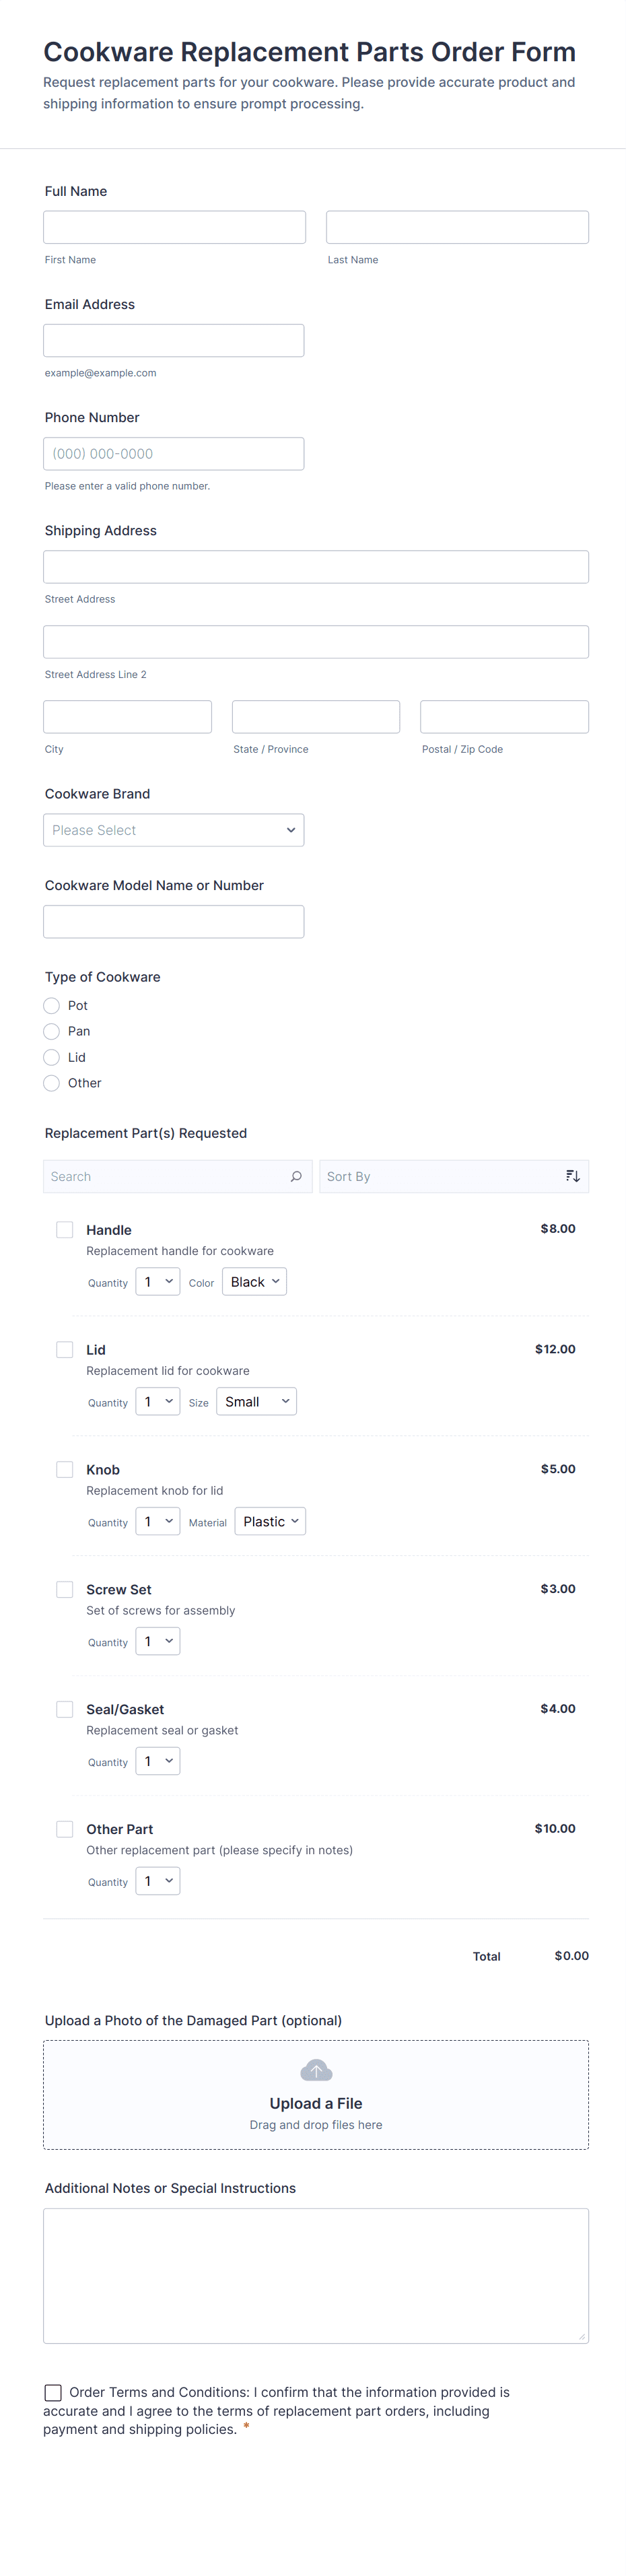
Task: Open the Screw Set Quantity dropdown
Action: [x=158, y=1642]
